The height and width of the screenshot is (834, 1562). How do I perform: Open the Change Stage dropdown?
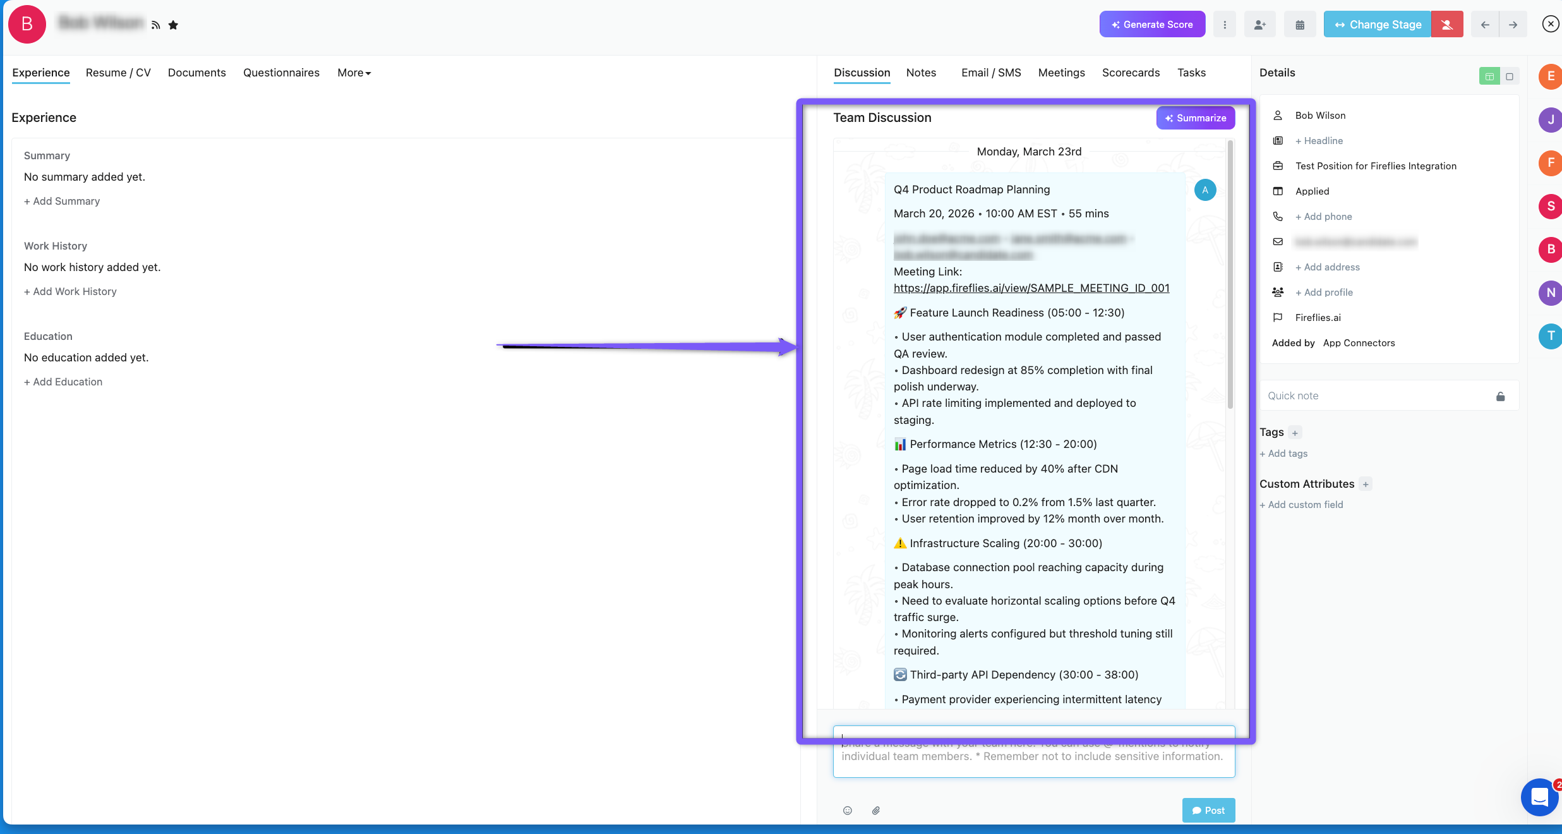coord(1377,25)
